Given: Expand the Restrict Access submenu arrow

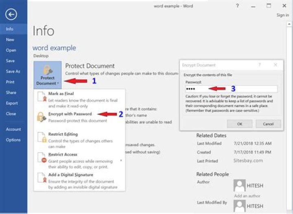Looking at the screenshot, I should 121,160.
